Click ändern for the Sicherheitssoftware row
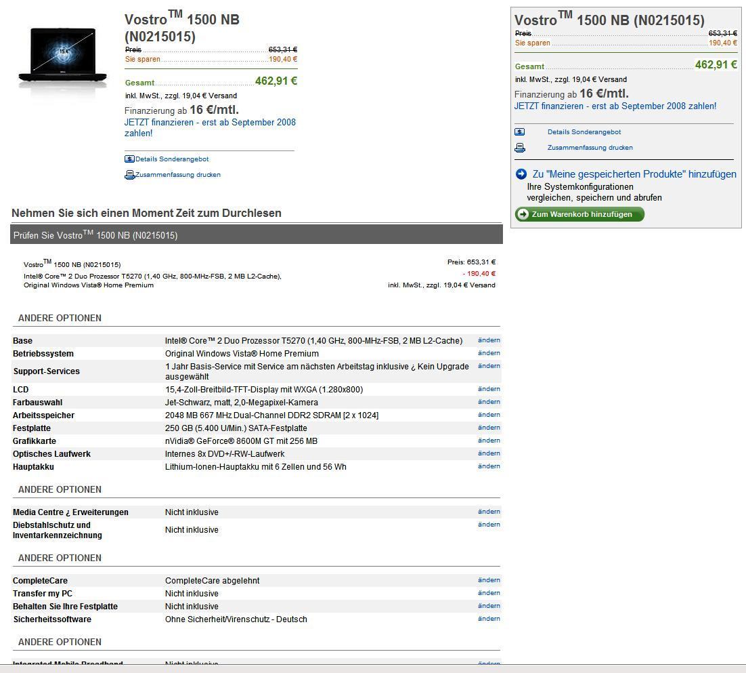This screenshot has width=746, height=673. 489,619
